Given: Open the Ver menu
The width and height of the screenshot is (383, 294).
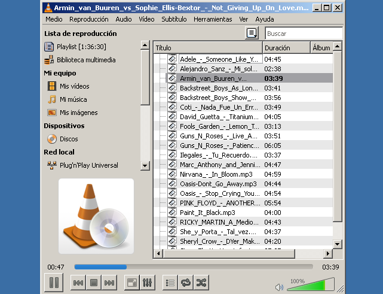Looking at the screenshot, I should (244, 19).
